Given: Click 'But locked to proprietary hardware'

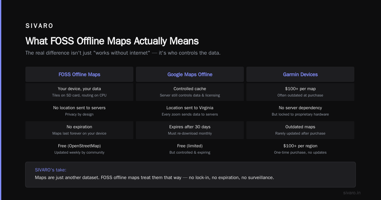Looking at the screenshot, I should coord(300,114).
